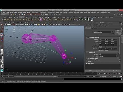Click the polygon pyramid shelf icon

click(23, 20)
